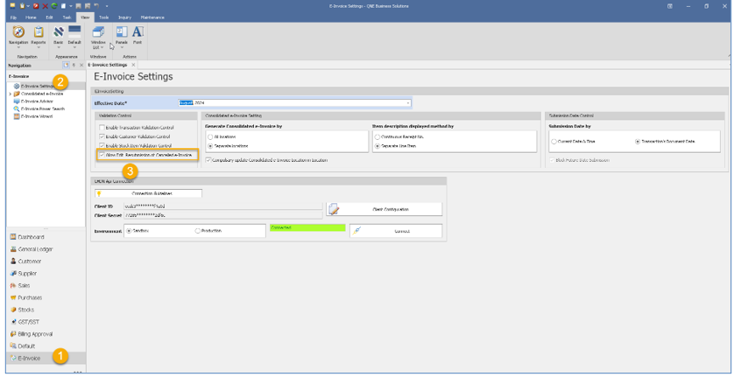Enable Transaction Validation Control checkbox
This screenshot has width=741, height=377.
pyautogui.click(x=102, y=128)
